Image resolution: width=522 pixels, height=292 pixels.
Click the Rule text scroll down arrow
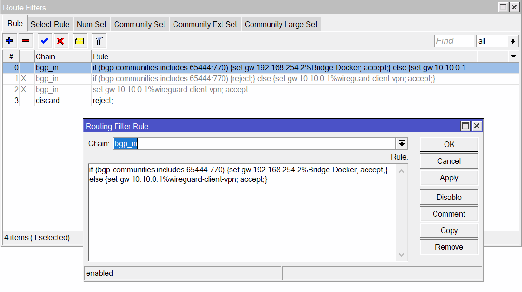(402, 255)
